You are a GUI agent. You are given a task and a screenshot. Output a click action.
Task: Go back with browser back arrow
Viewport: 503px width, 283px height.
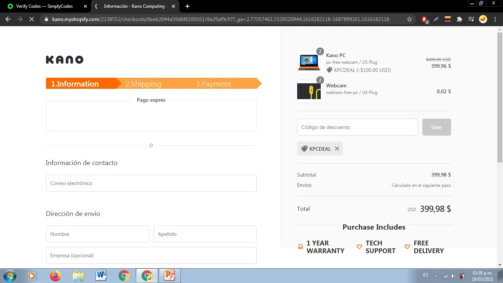[x=8, y=19]
